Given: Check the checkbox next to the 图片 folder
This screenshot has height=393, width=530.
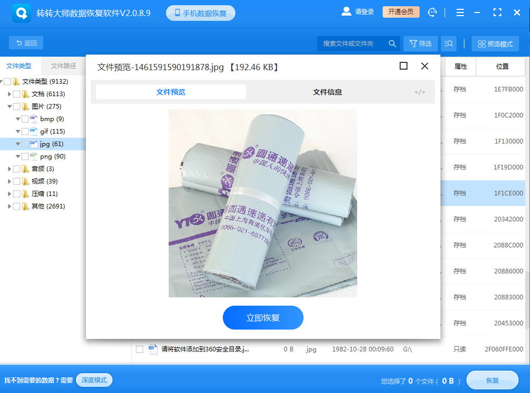Looking at the screenshot, I should [x=17, y=106].
